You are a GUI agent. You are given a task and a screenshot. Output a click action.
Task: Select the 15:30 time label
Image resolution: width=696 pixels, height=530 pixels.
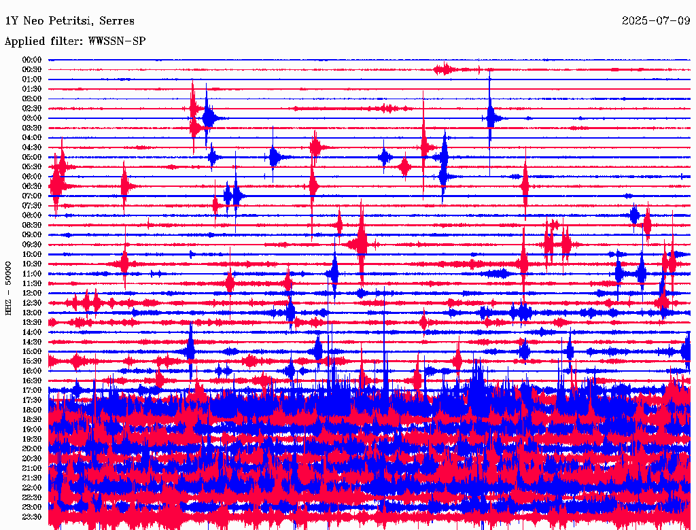click(32, 361)
